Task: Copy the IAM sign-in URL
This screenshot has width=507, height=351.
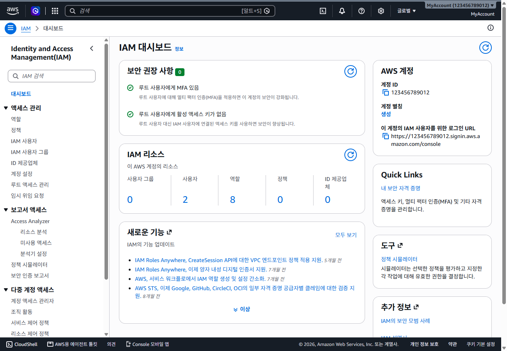Action: 386,136
